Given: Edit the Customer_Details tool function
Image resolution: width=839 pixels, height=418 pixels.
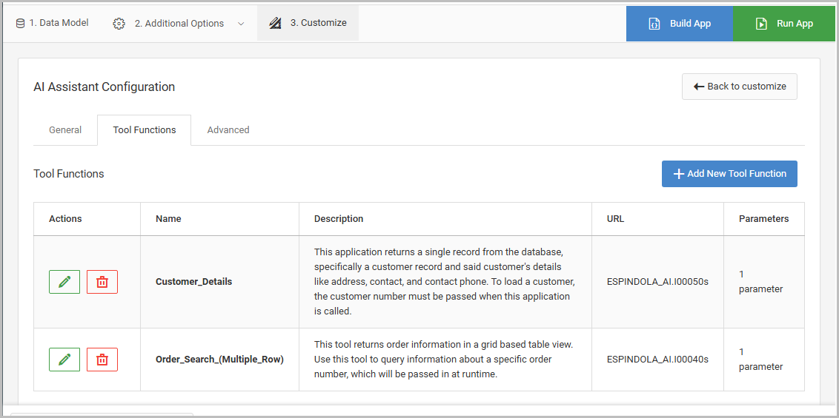Looking at the screenshot, I should [x=64, y=282].
